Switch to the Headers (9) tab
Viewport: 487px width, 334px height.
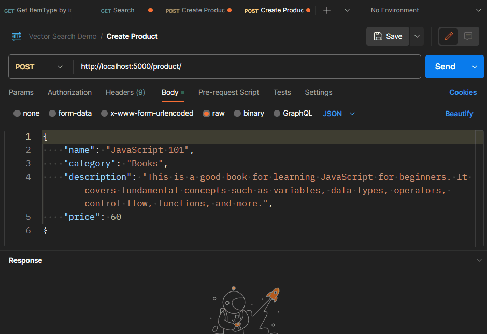tap(125, 92)
